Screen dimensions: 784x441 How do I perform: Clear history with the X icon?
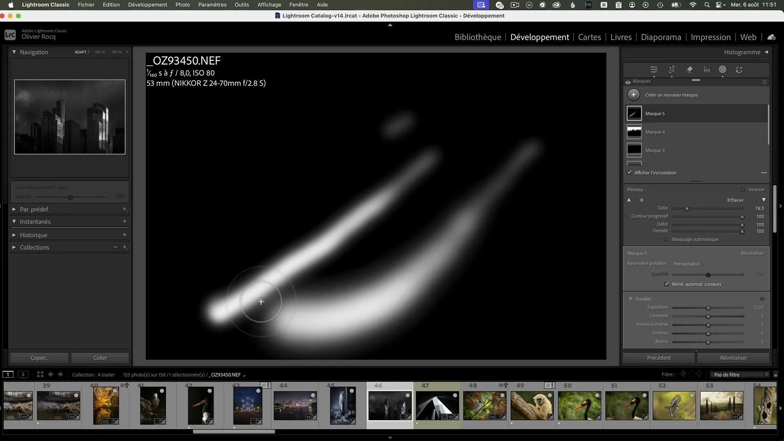pyautogui.click(x=125, y=235)
